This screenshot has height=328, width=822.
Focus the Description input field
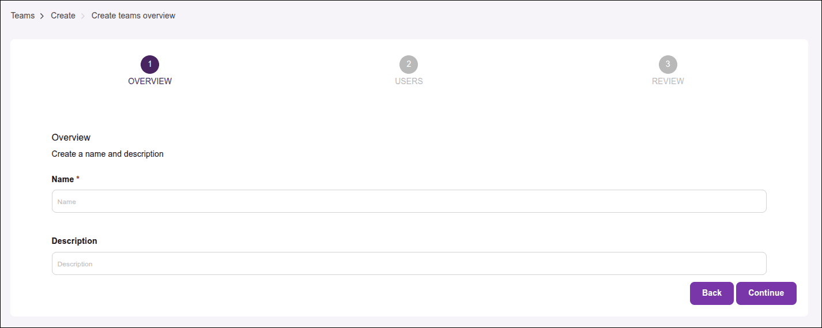[x=409, y=263]
